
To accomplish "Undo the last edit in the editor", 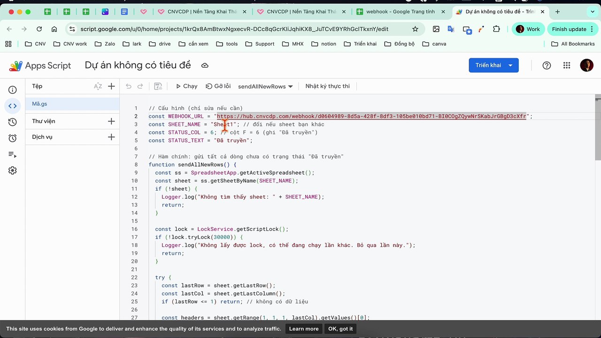I will pyautogui.click(x=129, y=86).
